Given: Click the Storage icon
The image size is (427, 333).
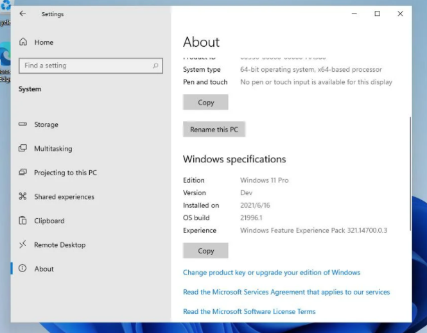Looking at the screenshot, I should [23, 124].
